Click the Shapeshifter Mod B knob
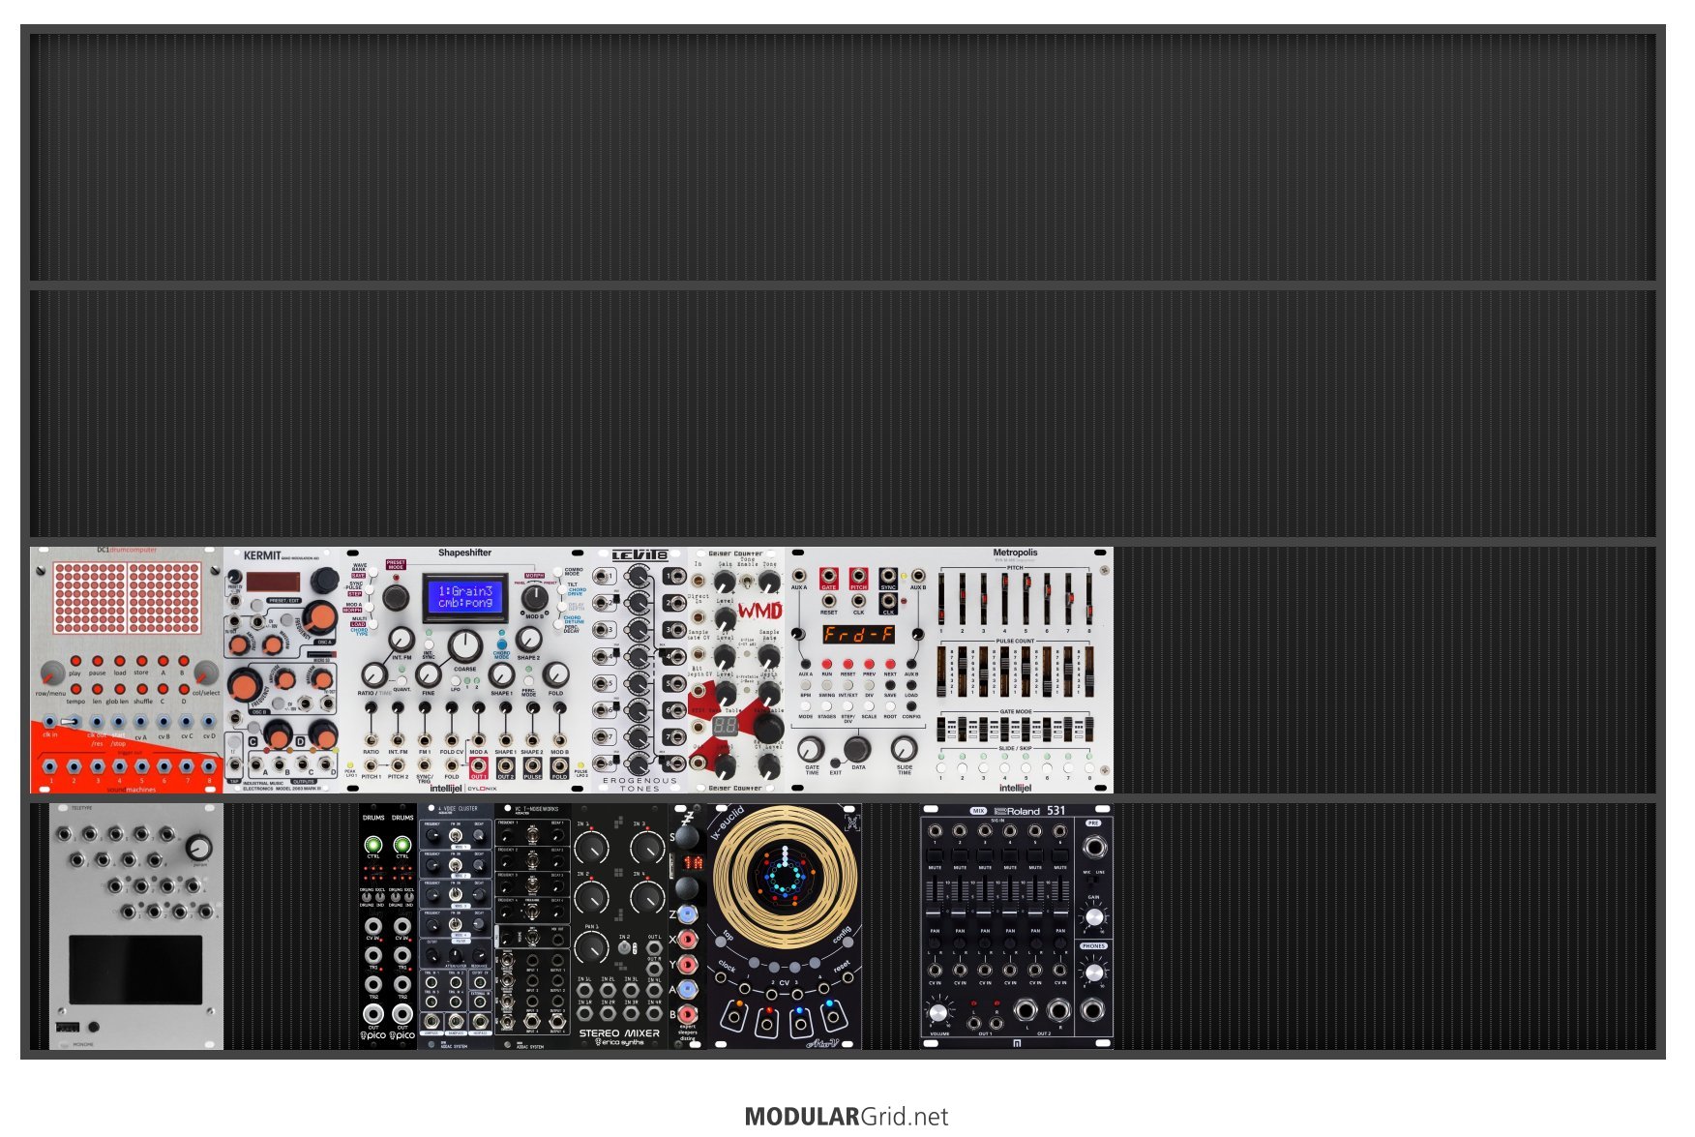This screenshot has height=1137, width=1695. (x=534, y=598)
